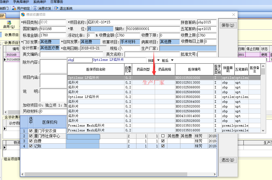Image resolution: width=272 pixels, height=180 pixels.
Task: Click scroll-up arrow of insurance lookup list
Action: click(263, 66)
